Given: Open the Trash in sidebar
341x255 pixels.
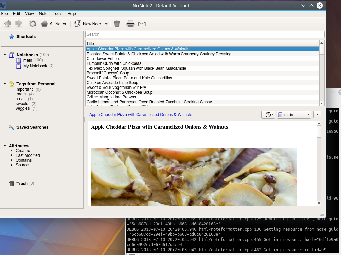Looking at the screenshot, I should click(x=22, y=184).
